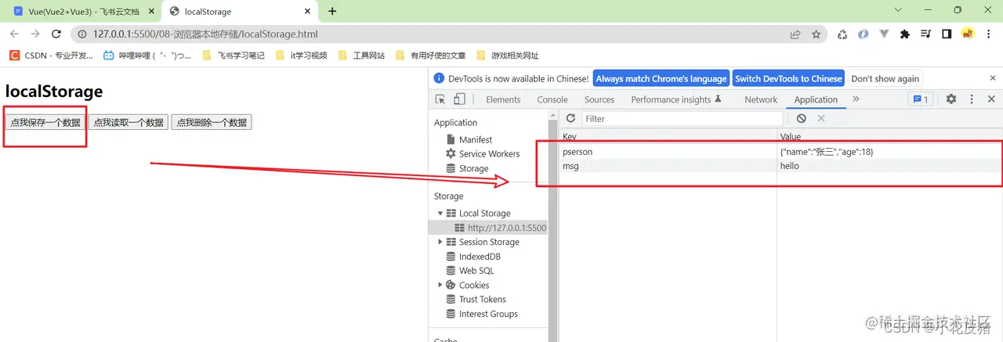Click Switch DevTools to Chinese button
Image resolution: width=1003 pixels, height=342 pixels.
pyautogui.click(x=788, y=78)
